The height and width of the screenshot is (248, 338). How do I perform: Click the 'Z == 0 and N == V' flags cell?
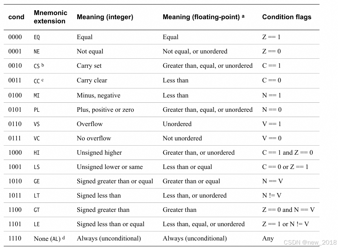pos(288,210)
